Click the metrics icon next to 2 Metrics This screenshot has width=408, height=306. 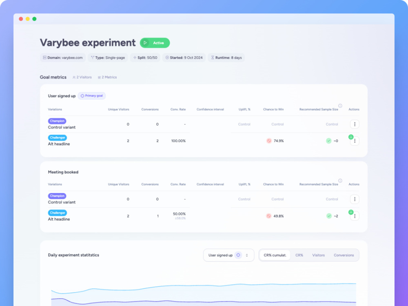pyautogui.click(x=99, y=77)
